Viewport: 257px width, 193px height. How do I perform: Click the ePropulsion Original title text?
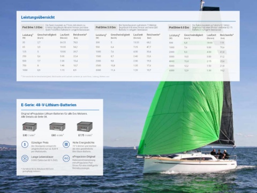pyautogui.click(x=84, y=157)
